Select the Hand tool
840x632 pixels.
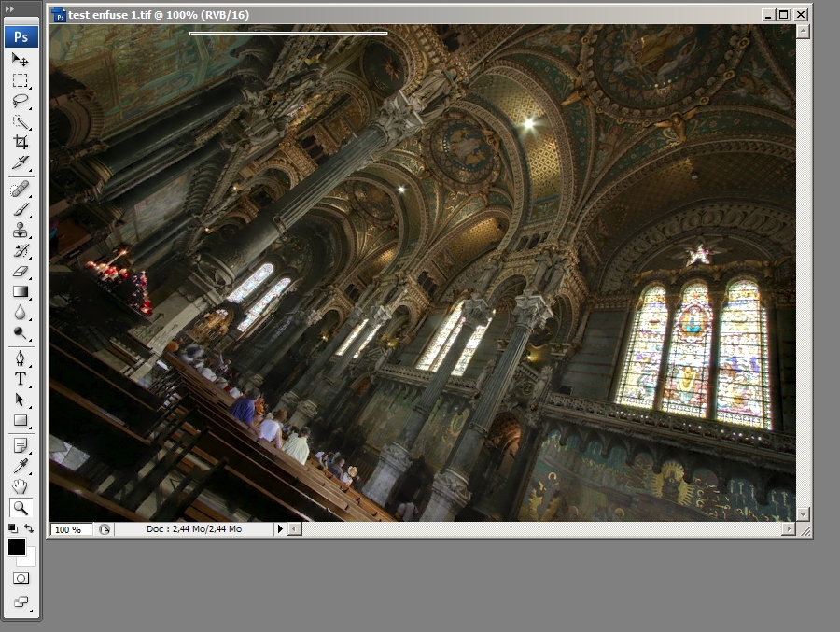click(x=21, y=486)
